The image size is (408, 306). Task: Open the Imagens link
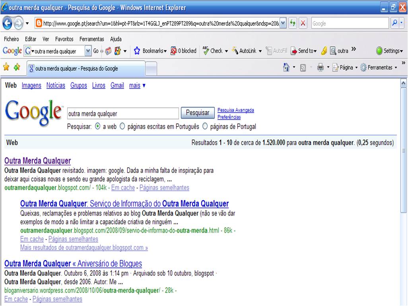point(31,86)
